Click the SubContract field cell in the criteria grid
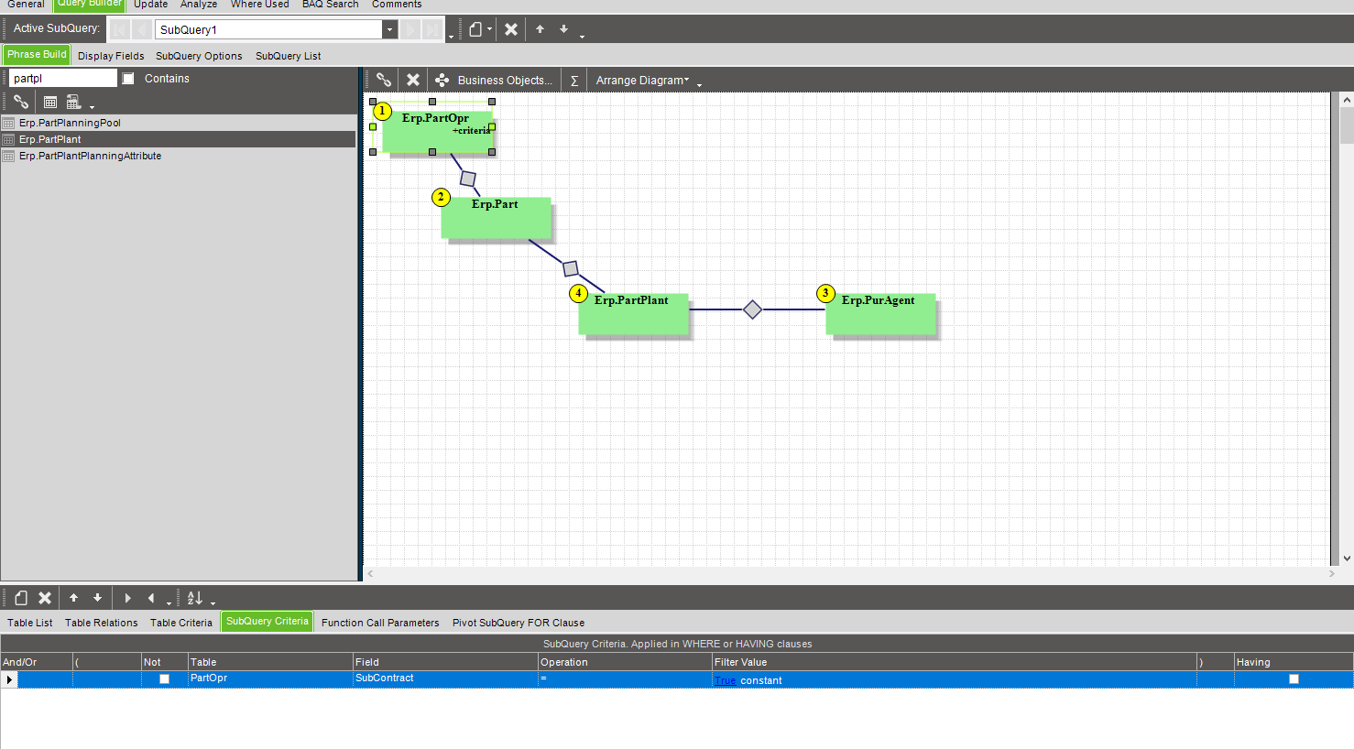 [x=445, y=679]
